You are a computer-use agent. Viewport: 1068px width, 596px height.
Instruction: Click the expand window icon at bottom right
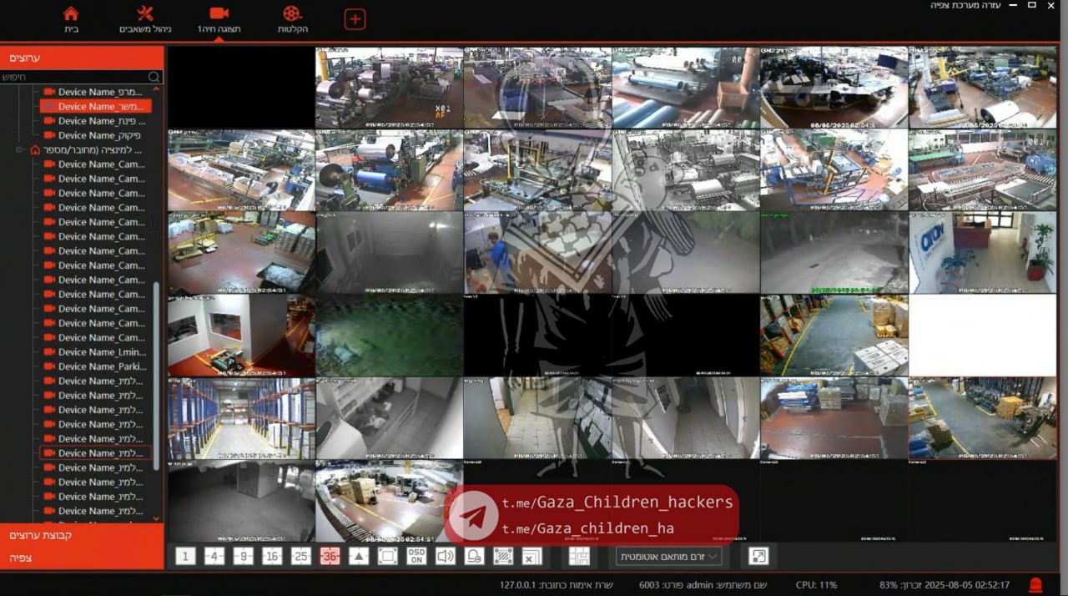point(758,556)
